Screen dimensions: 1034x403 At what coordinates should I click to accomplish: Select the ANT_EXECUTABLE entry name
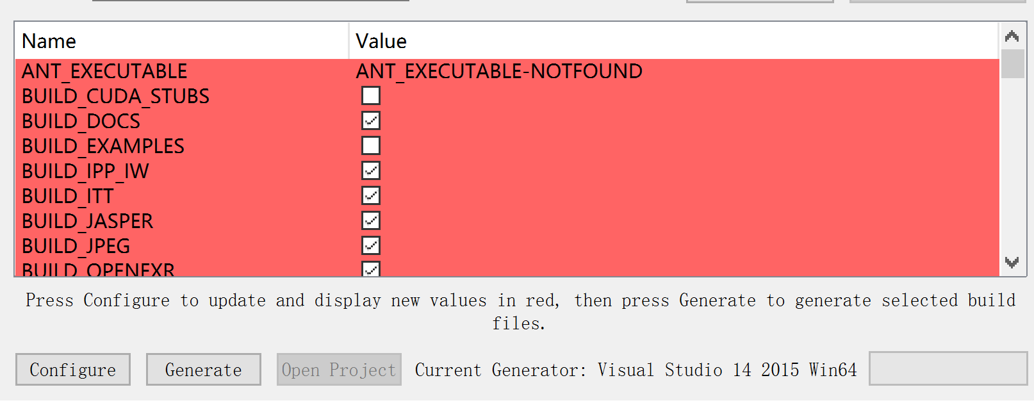[104, 71]
